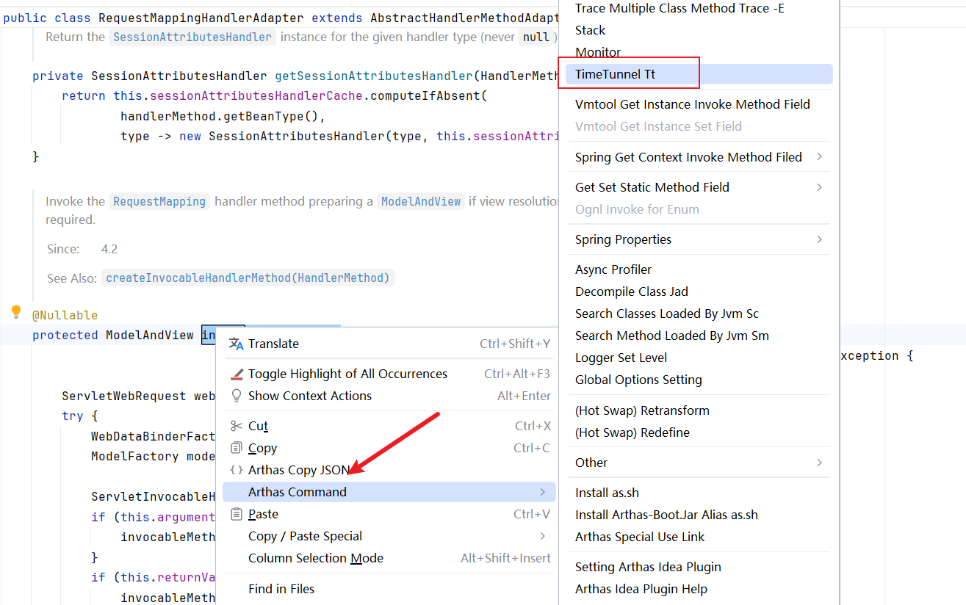Expand the Other submenu arrow
This screenshot has width=966, height=605.
[x=819, y=463]
